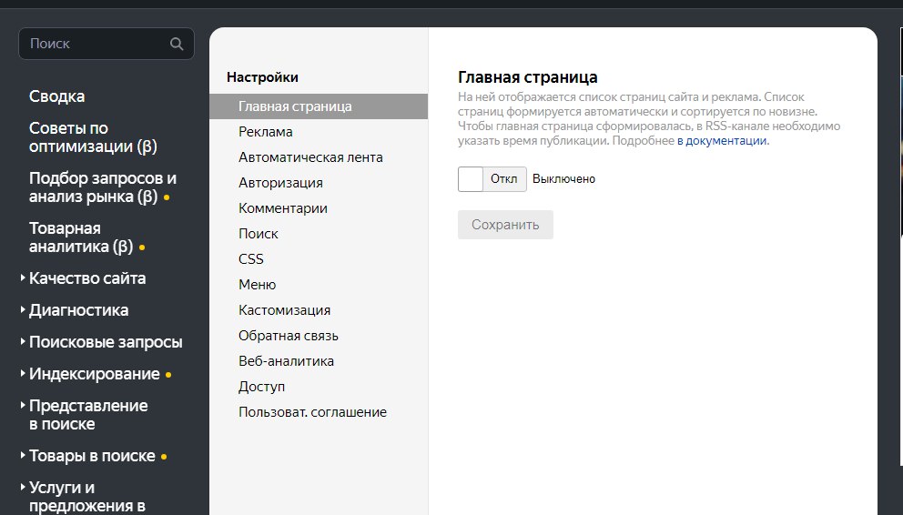Image resolution: width=903 pixels, height=515 pixels.
Task: Expand the Услуги и предложения arrow
Action: pyautogui.click(x=23, y=487)
